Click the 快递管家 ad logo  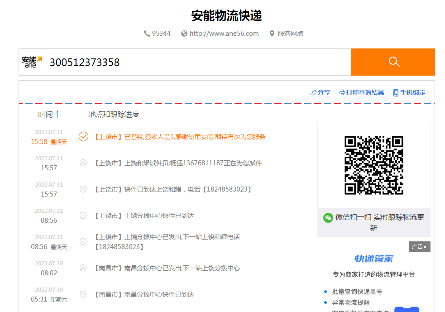pos(373,259)
